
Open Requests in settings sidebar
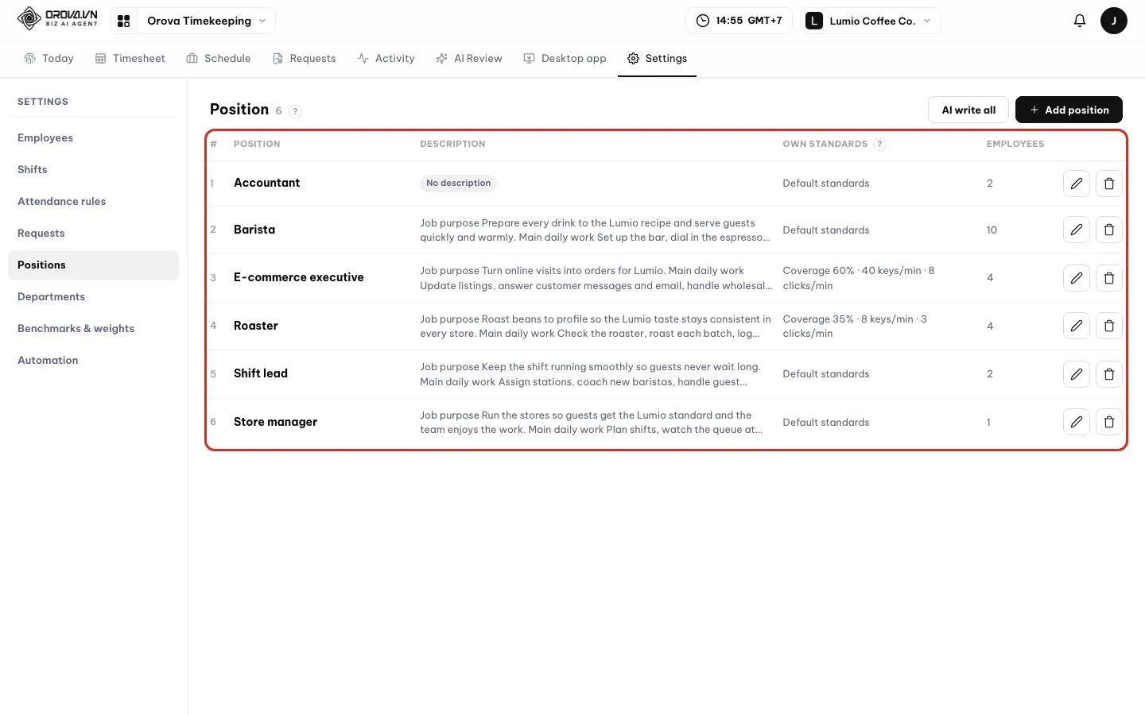click(93, 234)
